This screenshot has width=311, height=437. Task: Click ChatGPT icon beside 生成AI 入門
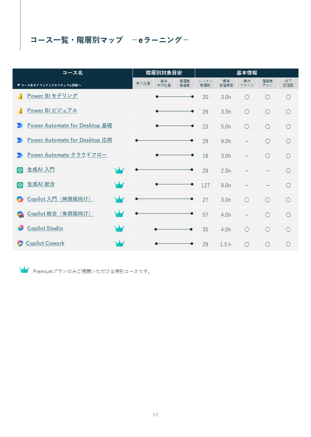20,170
